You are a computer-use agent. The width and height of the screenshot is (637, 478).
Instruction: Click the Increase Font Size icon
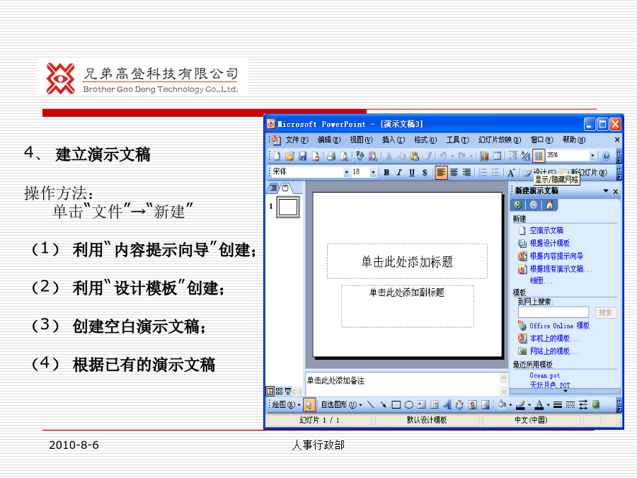(510, 173)
